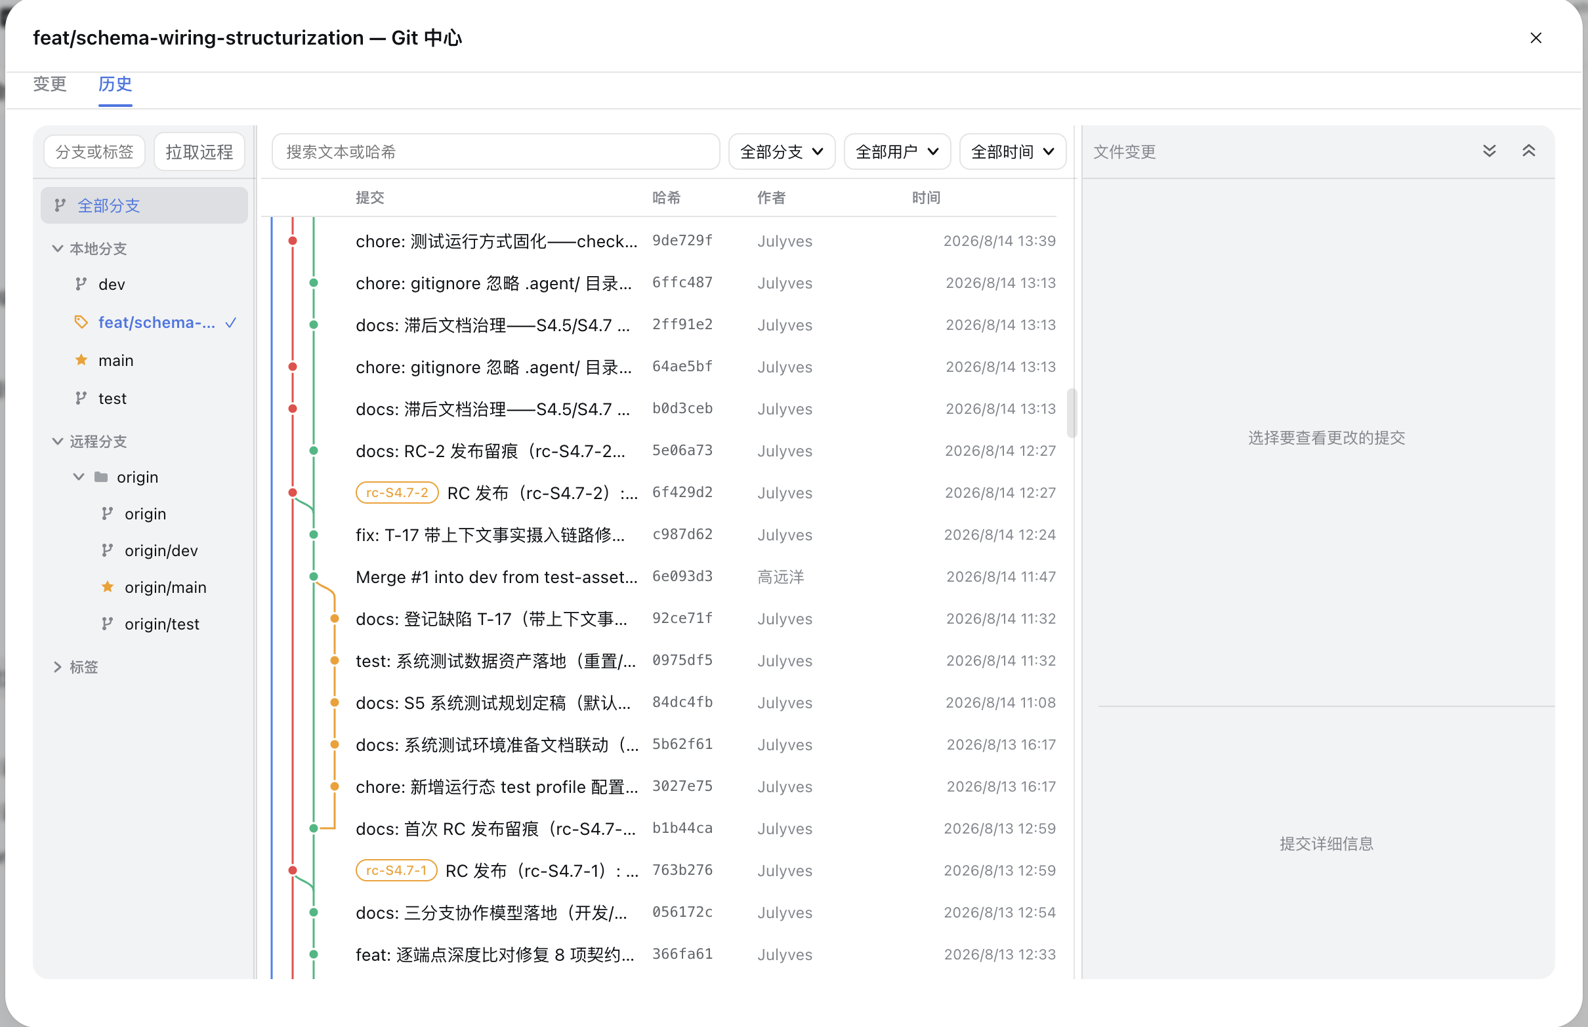Select the main local branch
The height and width of the screenshot is (1027, 1588).
(144, 360)
